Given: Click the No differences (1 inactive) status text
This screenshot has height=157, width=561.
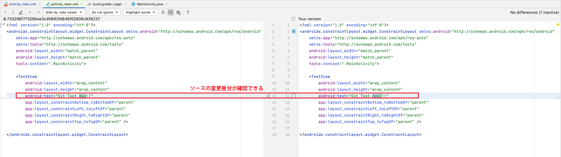Looking at the screenshot, I should (x=534, y=12).
